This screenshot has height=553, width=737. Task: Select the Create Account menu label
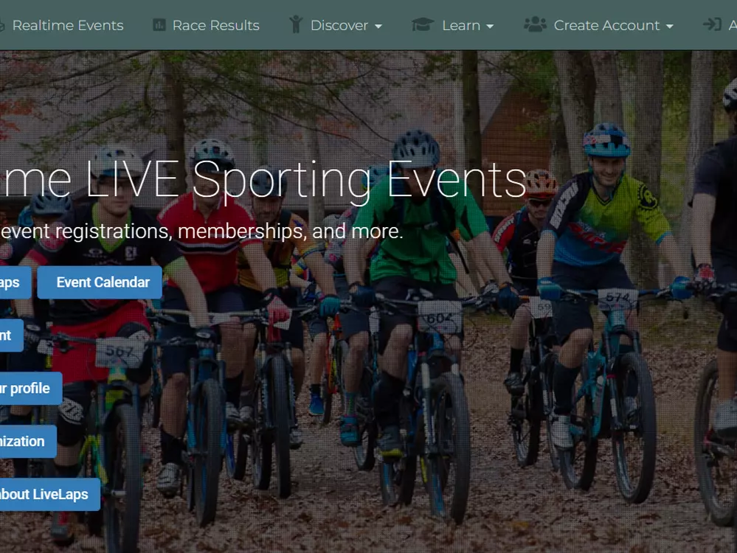point(607,25)
